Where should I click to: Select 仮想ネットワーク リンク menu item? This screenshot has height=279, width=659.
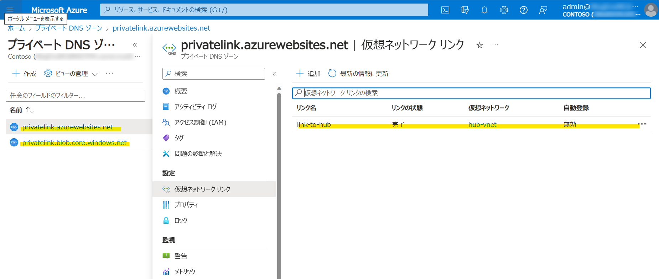coord(214,189)
